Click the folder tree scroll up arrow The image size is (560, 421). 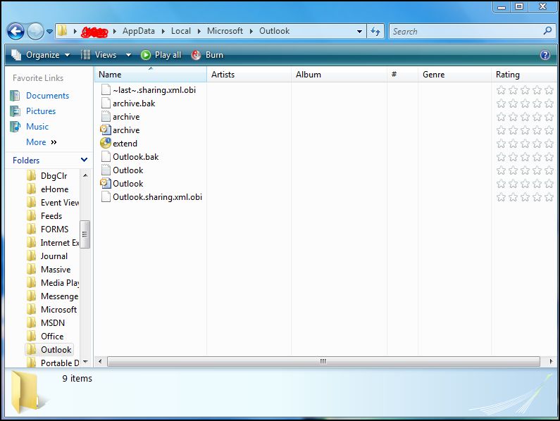85,175
